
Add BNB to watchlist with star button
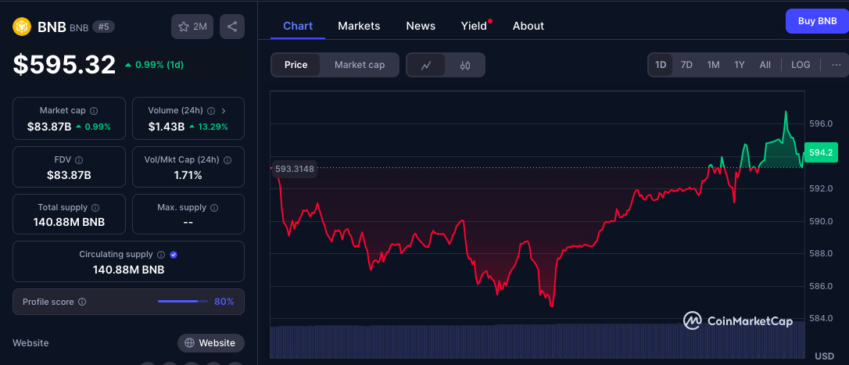click(192, 27)
